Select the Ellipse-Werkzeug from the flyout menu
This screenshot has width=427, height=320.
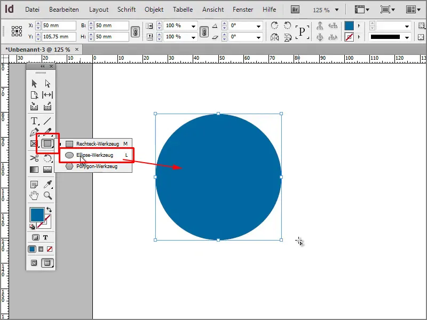point(95,154)
